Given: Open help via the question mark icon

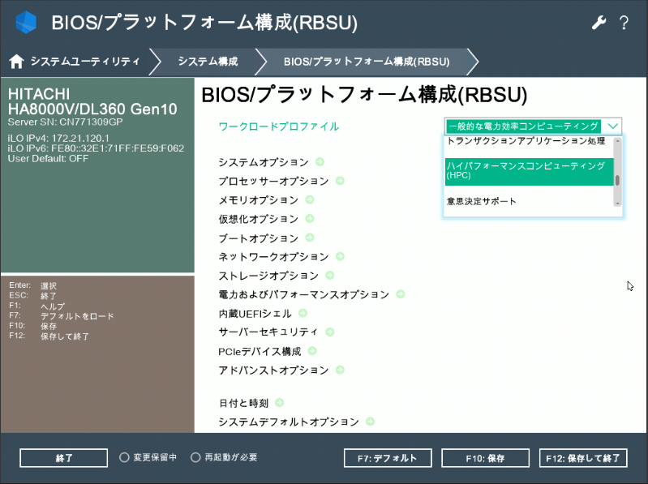Looking at the screenshot, I should pyautogui.click(x=624, y=23).
